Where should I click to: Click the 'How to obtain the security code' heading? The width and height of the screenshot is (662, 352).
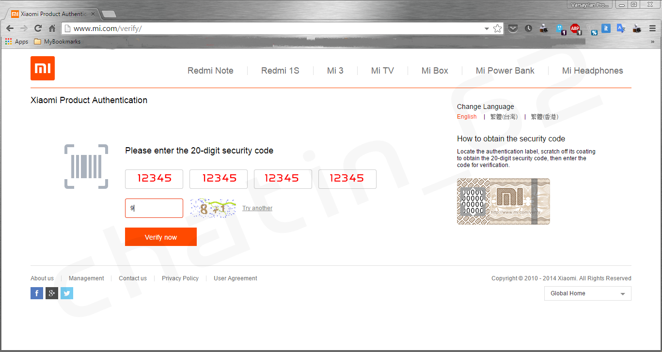[511, 138]
